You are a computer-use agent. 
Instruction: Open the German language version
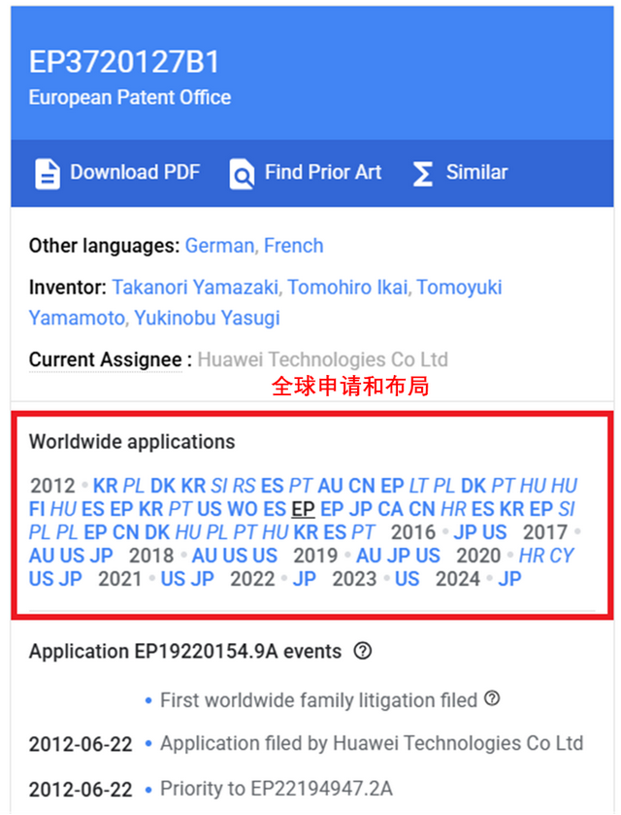coord(219,246)
